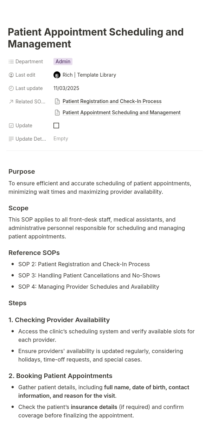The height and width of the screenshot is (422, 211).
Task: Click the empty Update Details field
Action: pyautogui.click(x=61, y=139)
